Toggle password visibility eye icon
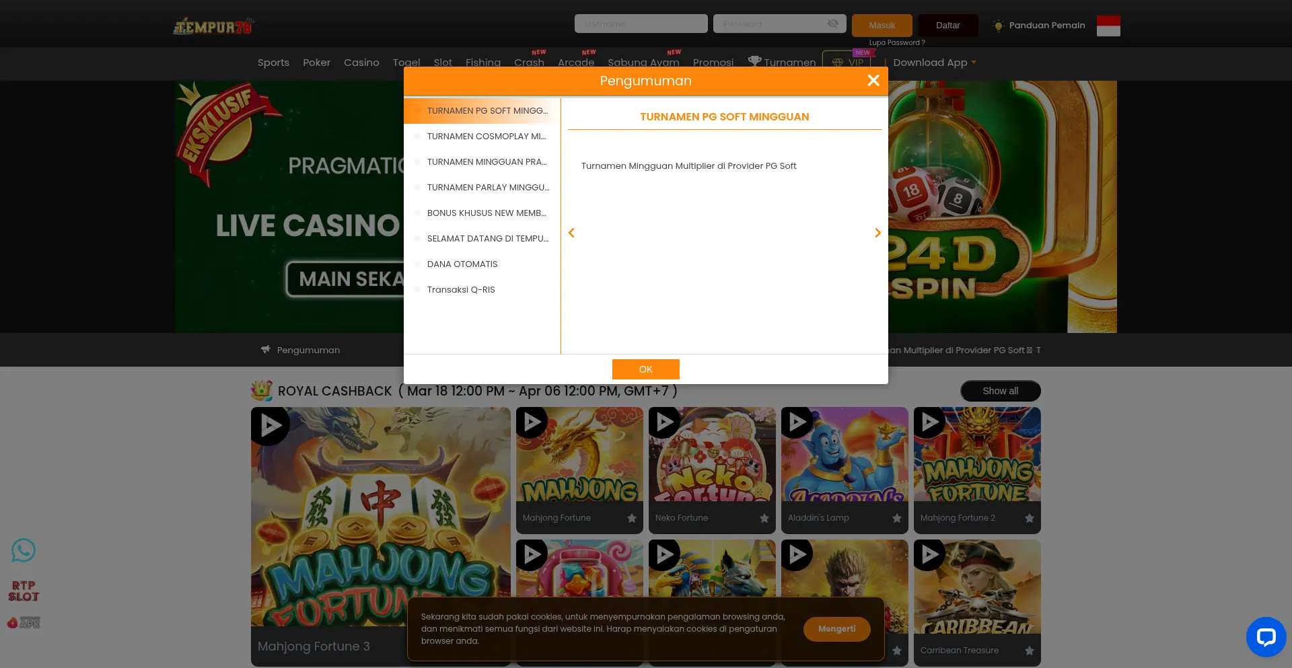This screenshot has width=1292, height=668. tap(833, 24)
